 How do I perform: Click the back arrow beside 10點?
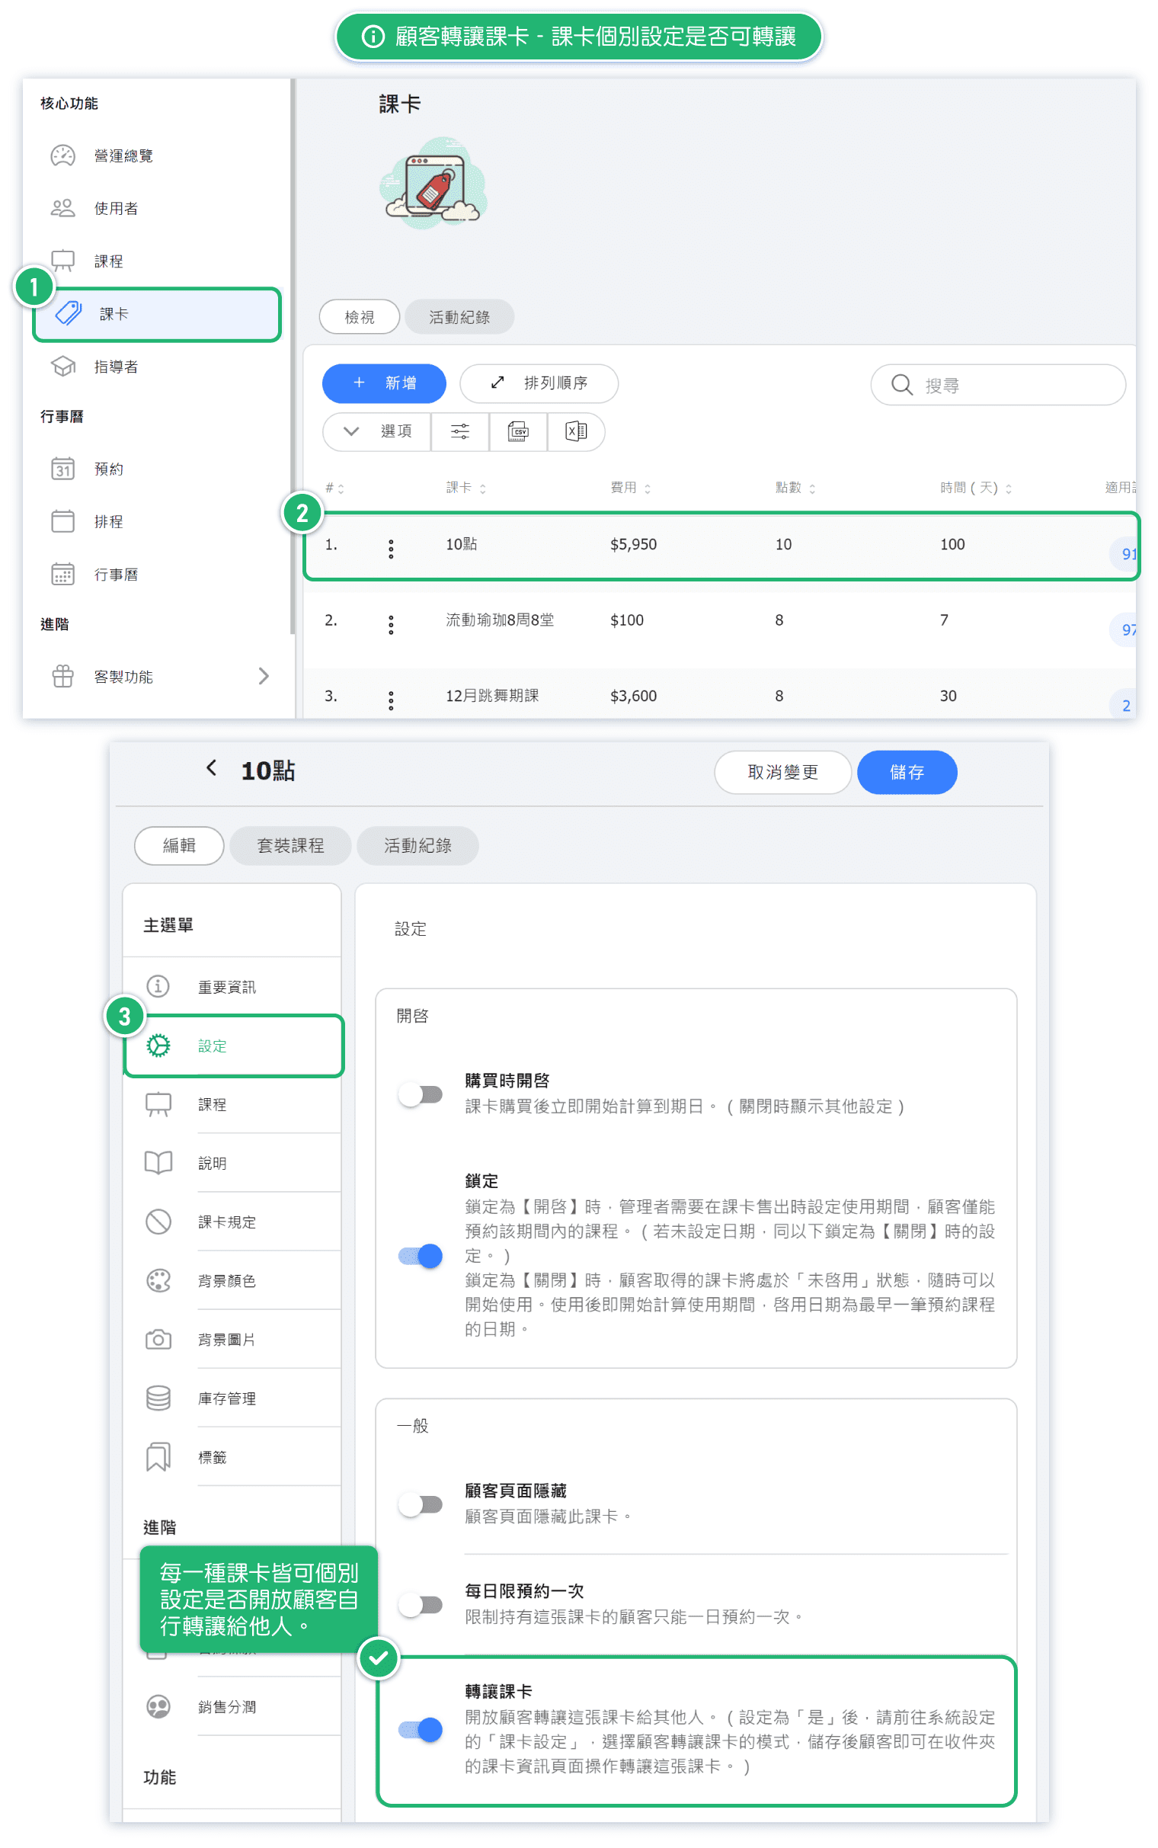(211, 768)
